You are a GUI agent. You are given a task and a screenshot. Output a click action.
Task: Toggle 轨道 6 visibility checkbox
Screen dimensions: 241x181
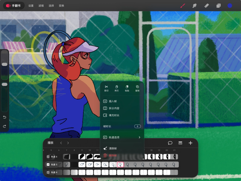click(48, 157)
